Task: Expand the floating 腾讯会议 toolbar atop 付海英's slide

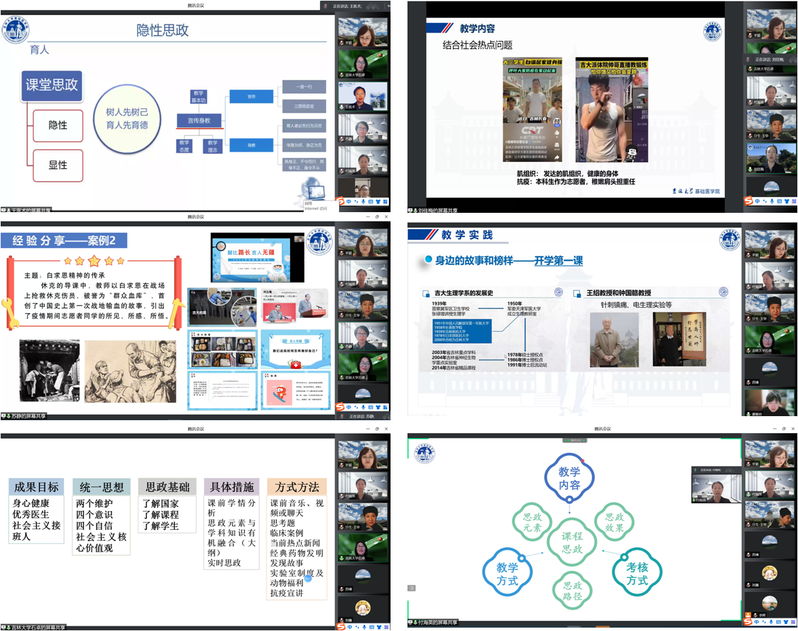Action: 576,441
